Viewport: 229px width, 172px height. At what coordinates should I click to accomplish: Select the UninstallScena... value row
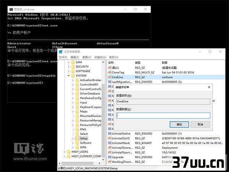pos(166,148)
